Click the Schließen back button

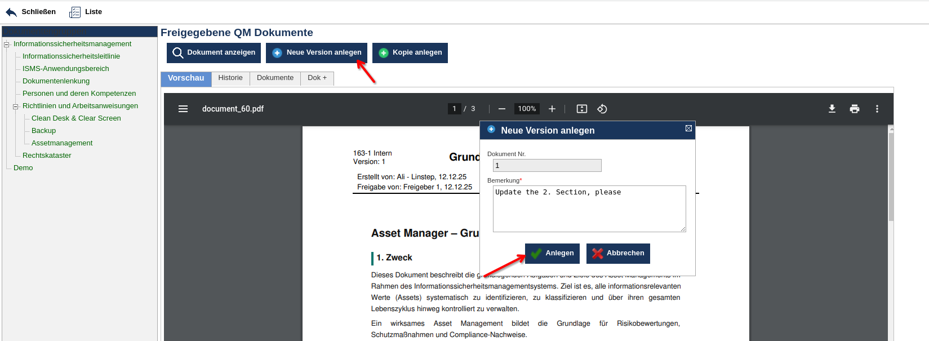(31, 12)
